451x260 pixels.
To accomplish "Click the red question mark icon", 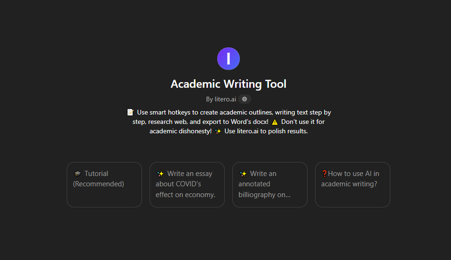I will pos(324,174).
